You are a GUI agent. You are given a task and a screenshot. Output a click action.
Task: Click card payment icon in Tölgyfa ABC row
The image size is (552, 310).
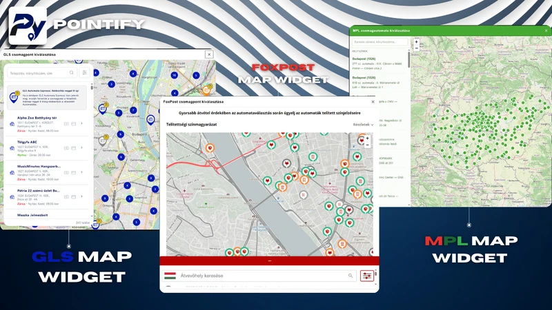click(x=74, y=148)
